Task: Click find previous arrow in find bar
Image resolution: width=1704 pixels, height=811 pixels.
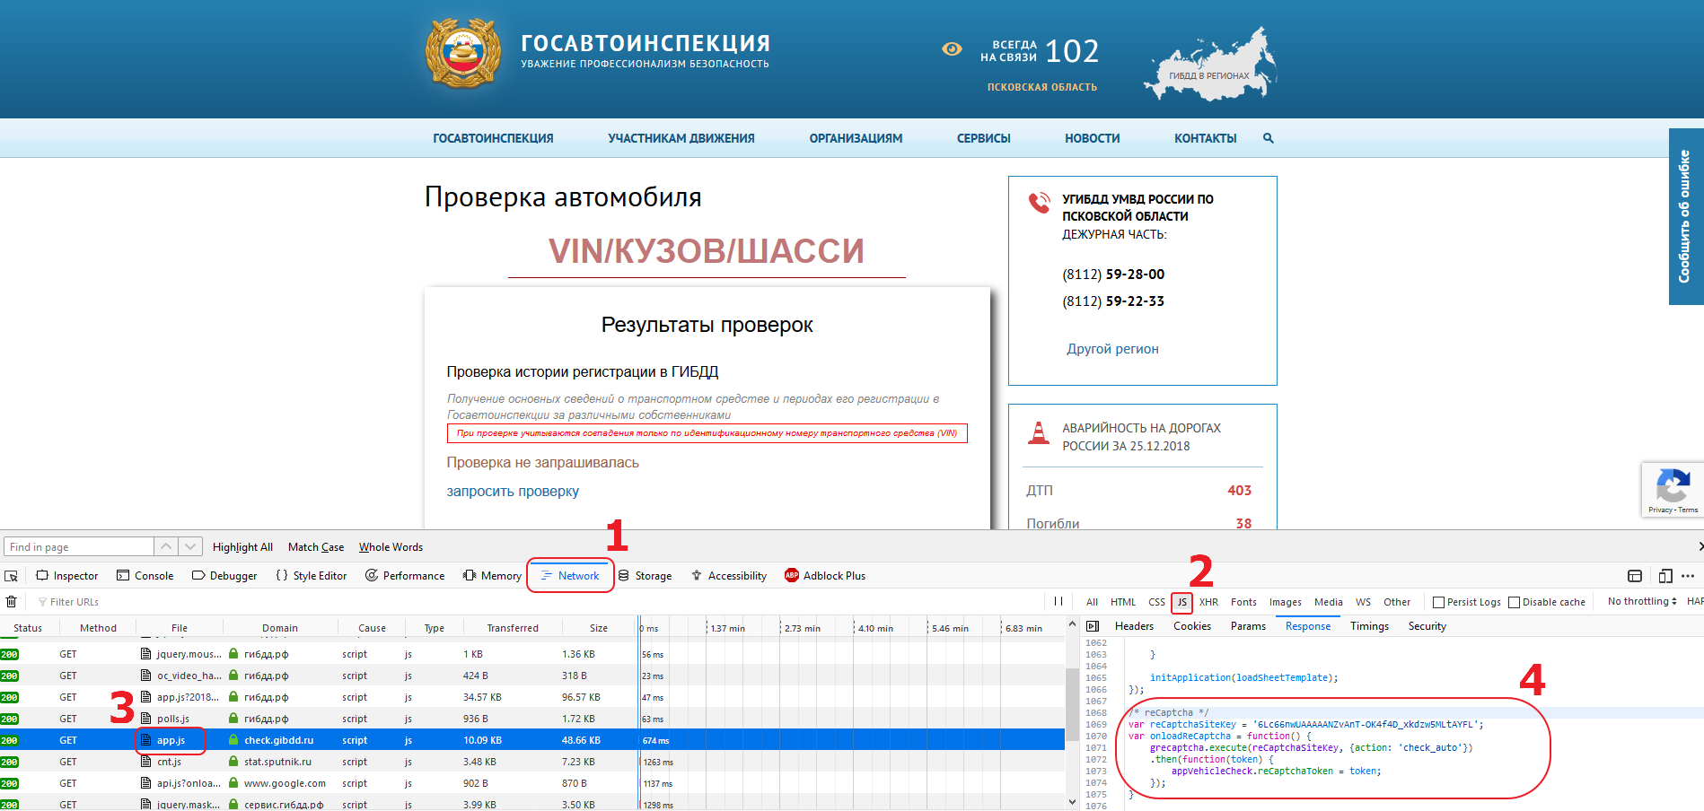Action: pos(166,546)
